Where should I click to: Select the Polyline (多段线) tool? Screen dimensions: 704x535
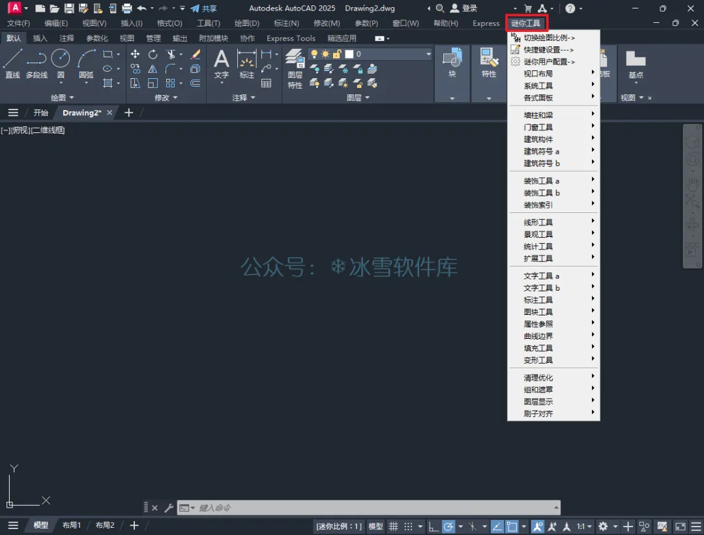coord(37,64)
